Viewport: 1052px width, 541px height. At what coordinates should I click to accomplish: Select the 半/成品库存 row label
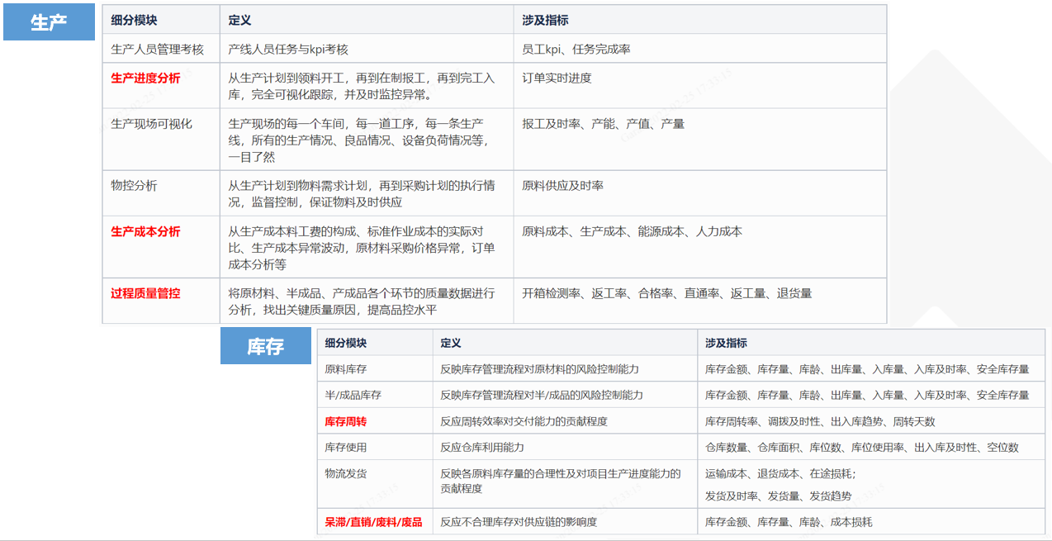pos(353,395)
